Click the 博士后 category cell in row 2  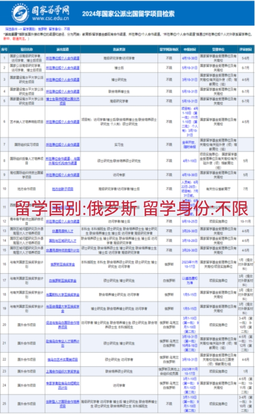tap(119, 68)
